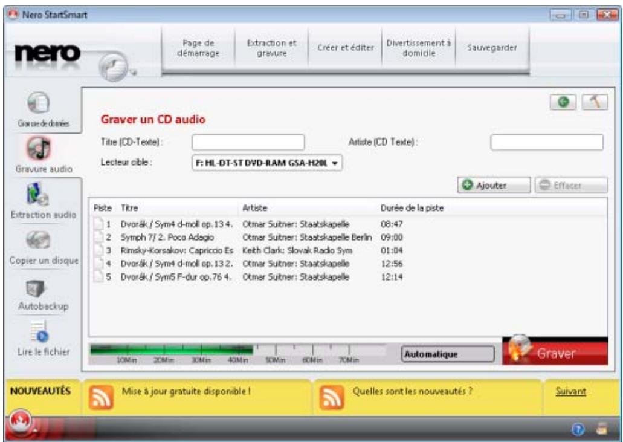Focus the Titre (CD-Texte) input field

coord(248,142)
